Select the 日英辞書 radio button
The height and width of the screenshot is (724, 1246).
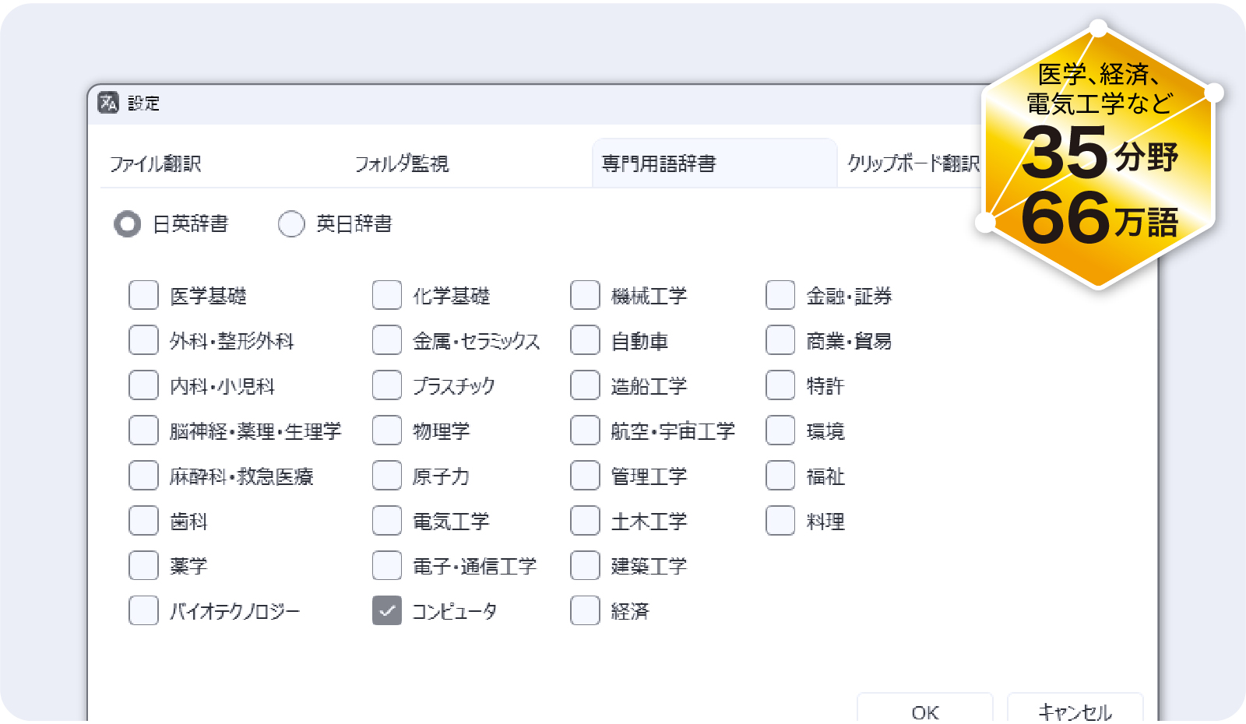[128, 223]
